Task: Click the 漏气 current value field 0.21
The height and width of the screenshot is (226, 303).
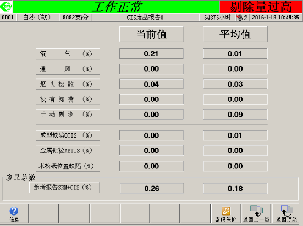Action: pos(152,54)
